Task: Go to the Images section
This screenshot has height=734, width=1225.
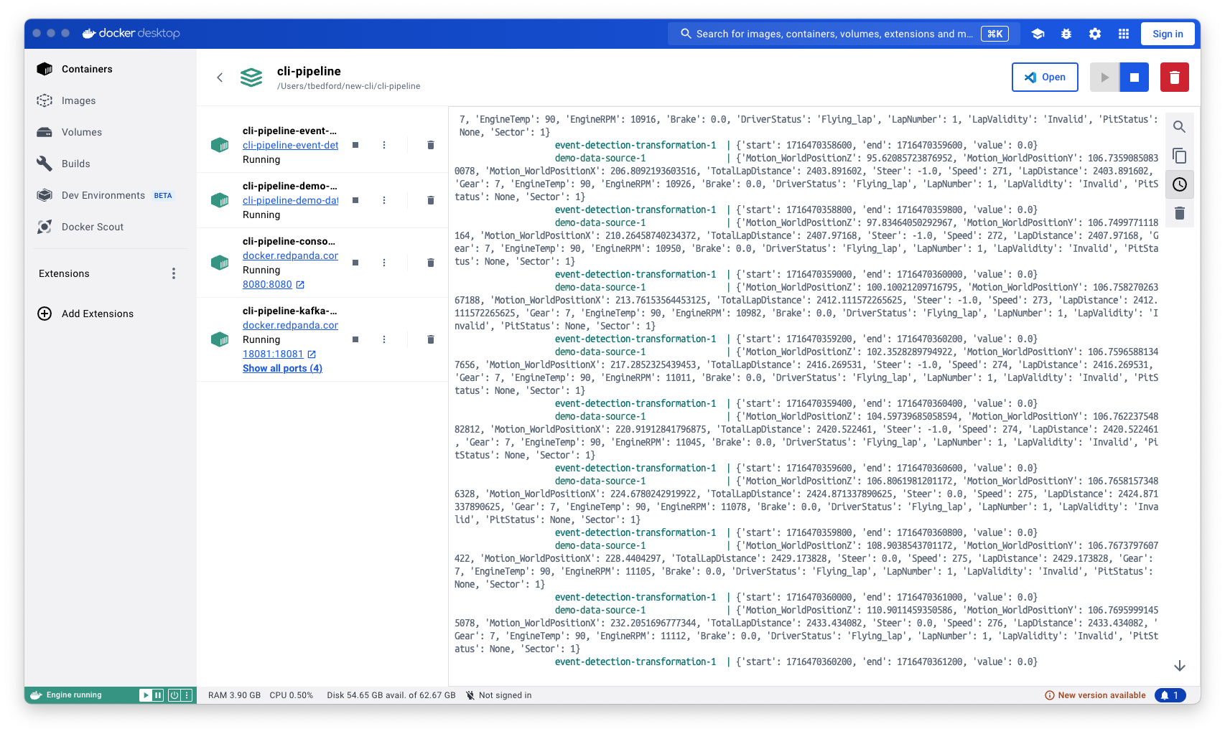Action: [78, 100]
